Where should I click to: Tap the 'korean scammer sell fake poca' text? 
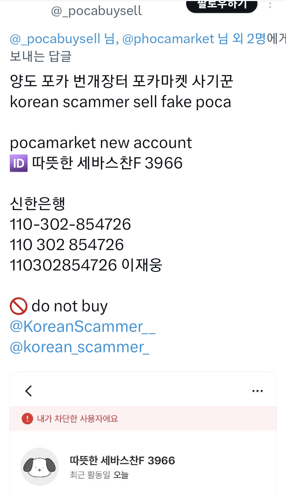120,102
